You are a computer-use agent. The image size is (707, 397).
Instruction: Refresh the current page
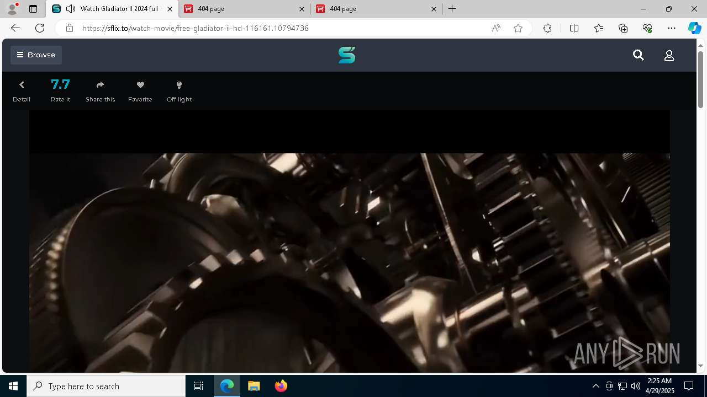pyautogui.click(x=40, y=28)
